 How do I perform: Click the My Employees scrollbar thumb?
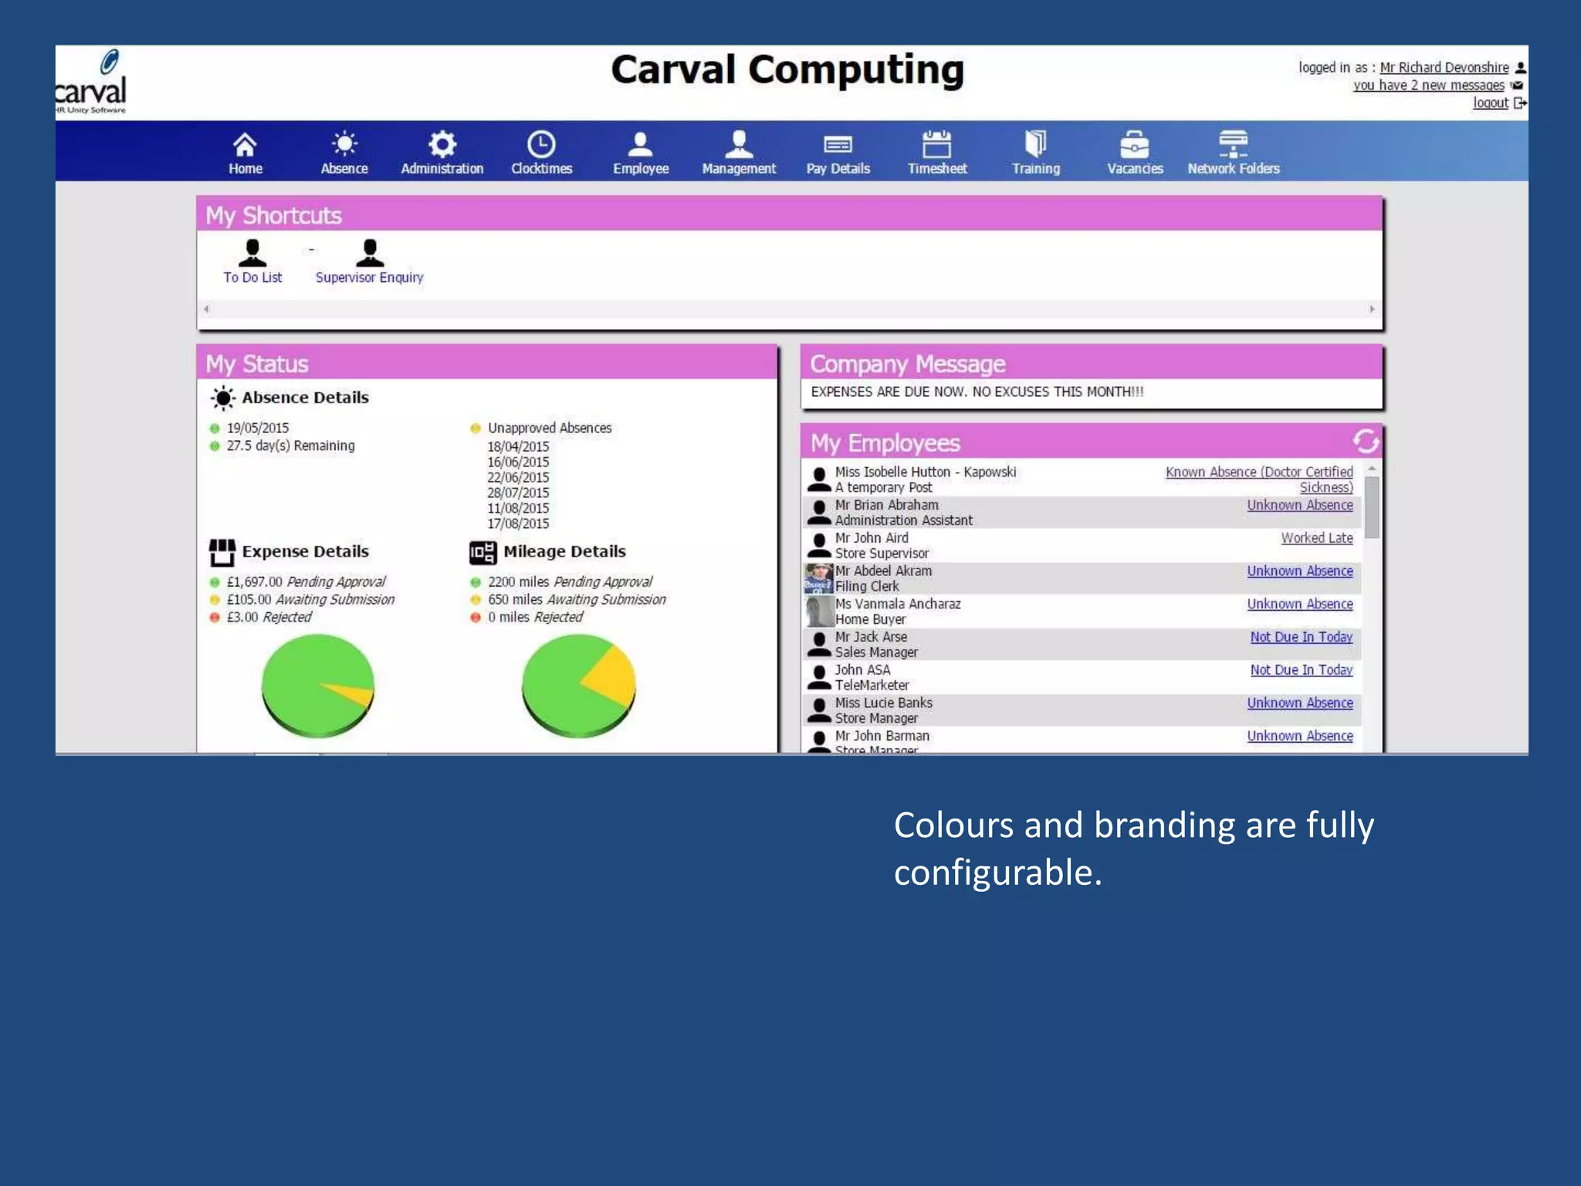(x=1372, y=507)
